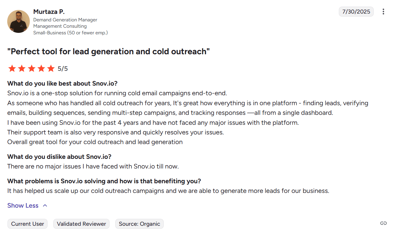Click the Demand Generation Manager job title

pos(65,20)
